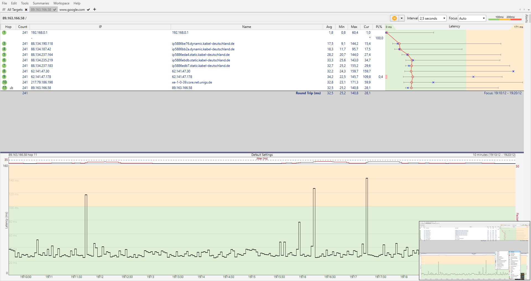The height and width of the screenshot is (281, 531).
Task: Switch to the www.google.com tab
Action: tap(72, 10)
